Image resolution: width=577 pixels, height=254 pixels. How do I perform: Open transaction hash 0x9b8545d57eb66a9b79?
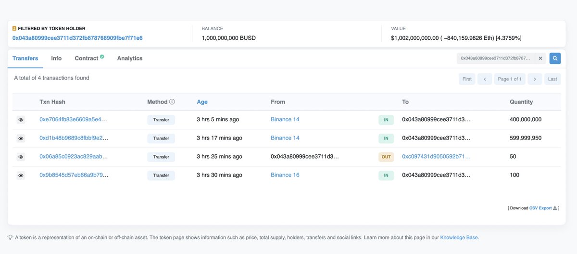point(74,175)
